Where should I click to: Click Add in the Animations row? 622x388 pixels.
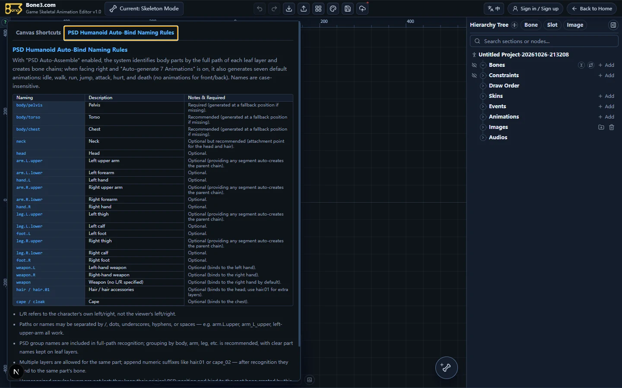click(606, 117)
